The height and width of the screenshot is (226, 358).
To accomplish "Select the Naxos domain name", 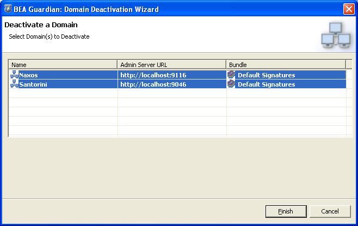I will point(28,75).
